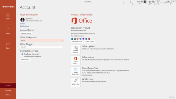
Task: Click the frowning face feedback icon
Action: [x=153, y=2]
